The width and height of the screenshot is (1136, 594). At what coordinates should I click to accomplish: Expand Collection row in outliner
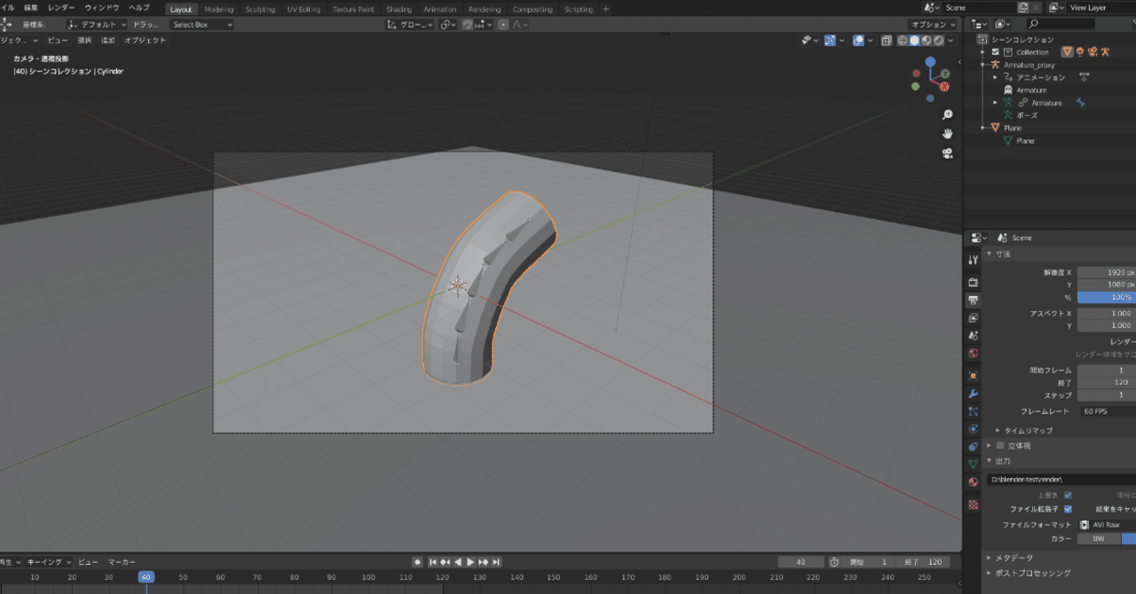coord(983,52)
